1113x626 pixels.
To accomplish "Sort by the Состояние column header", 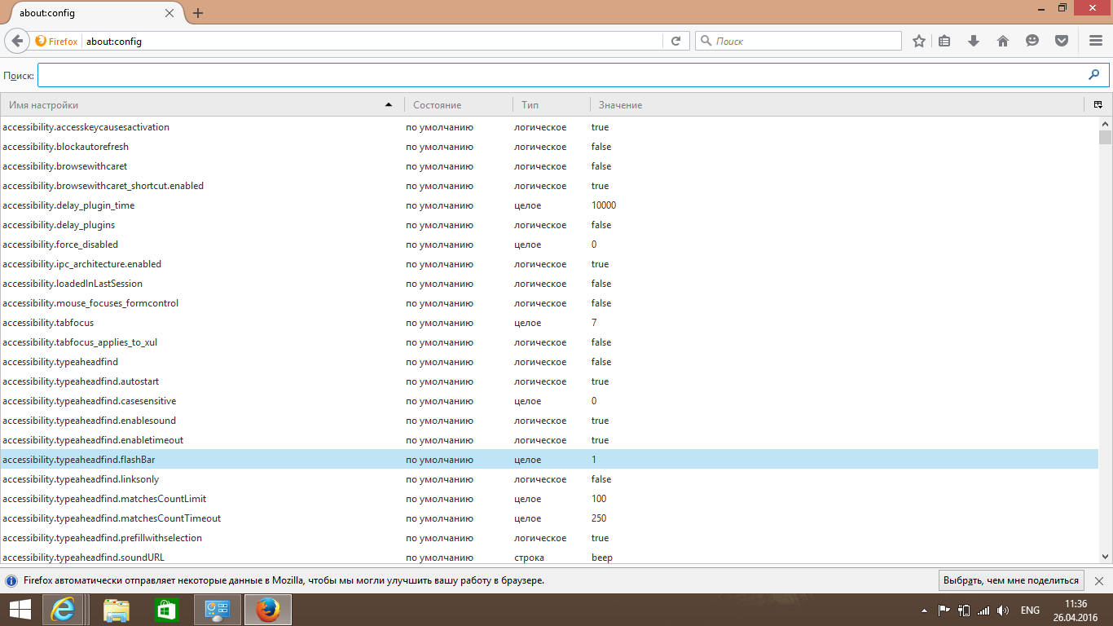I will [458, 104].
